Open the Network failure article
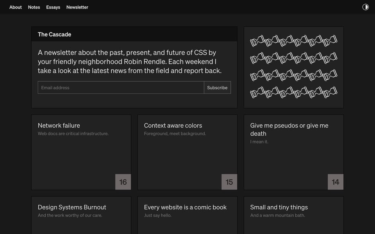Image resolution: width=375 pixels, height=234 pixels. coord(59,126)
